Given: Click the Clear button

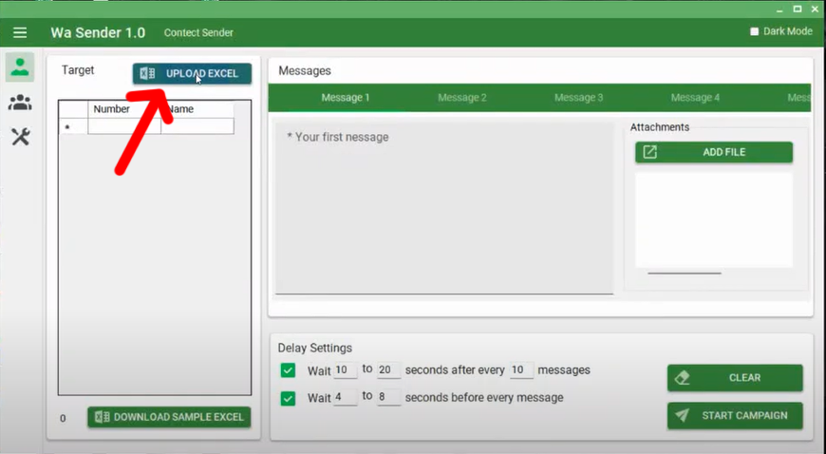Looking at the screenshot, I should point(734,377).
